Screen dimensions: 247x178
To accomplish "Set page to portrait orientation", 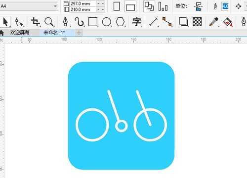I will pos(117,6).
